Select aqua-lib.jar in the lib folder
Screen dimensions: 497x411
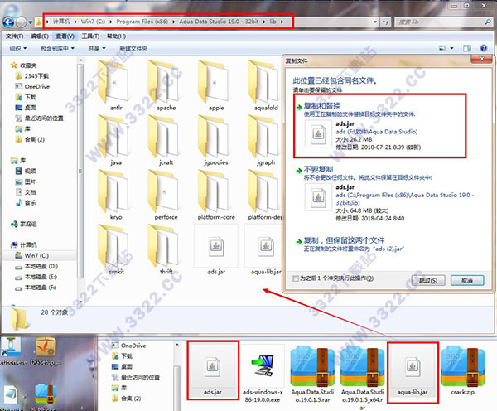coord(264,249)
